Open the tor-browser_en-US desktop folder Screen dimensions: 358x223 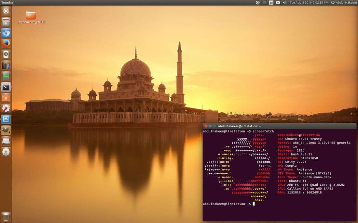(x=30, y=15)
